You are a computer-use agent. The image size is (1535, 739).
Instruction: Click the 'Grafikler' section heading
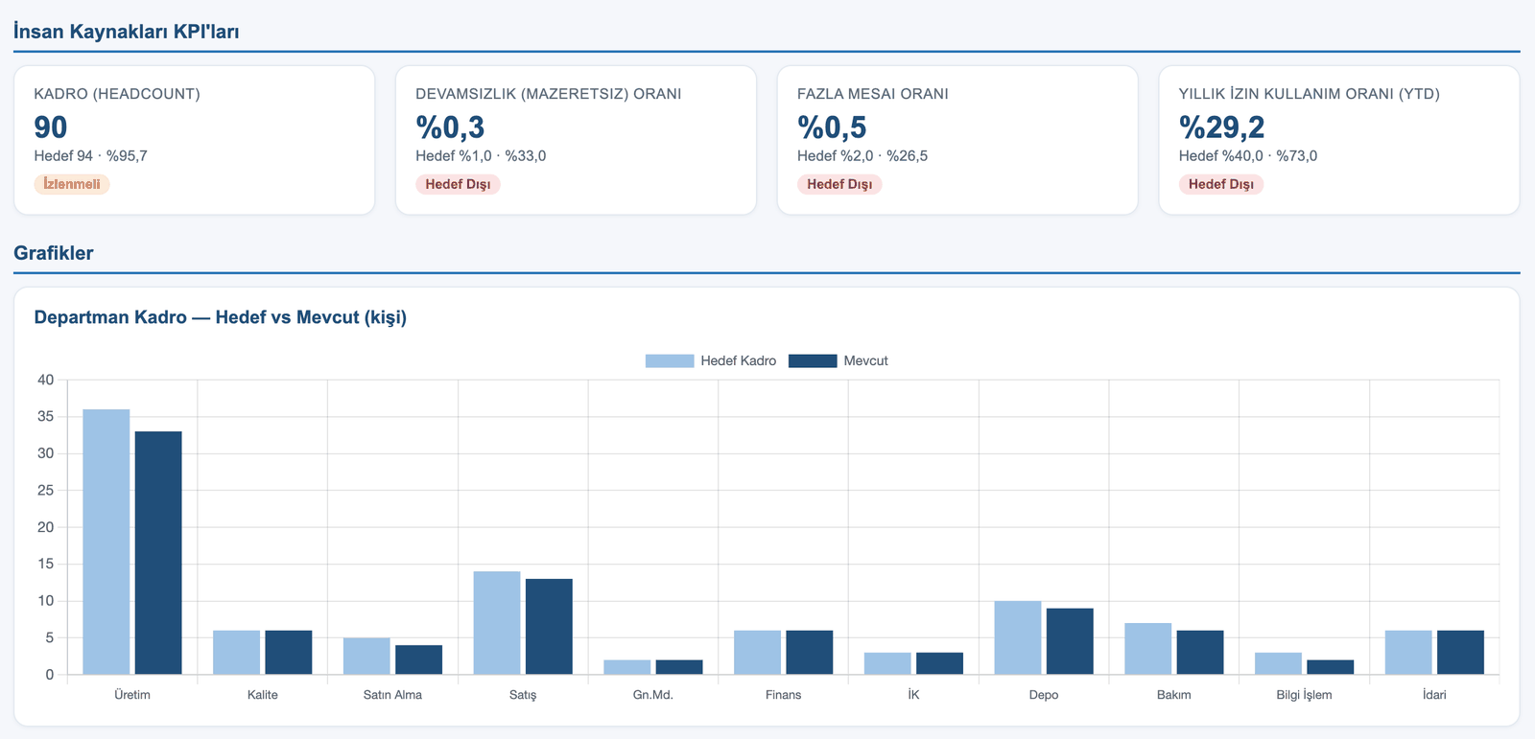tap(54, 253)
